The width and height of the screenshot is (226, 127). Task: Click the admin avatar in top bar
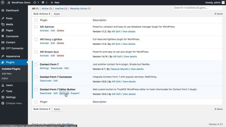223,2
